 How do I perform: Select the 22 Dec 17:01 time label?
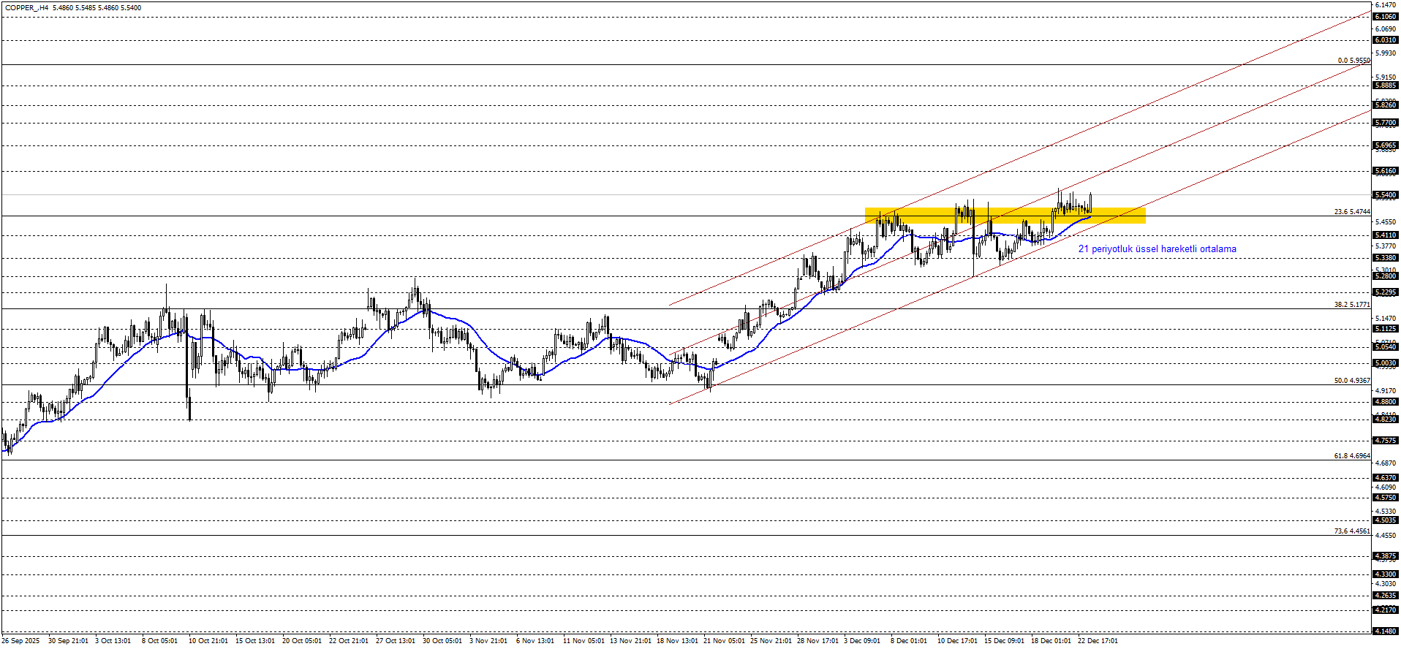click(1098, 641)
